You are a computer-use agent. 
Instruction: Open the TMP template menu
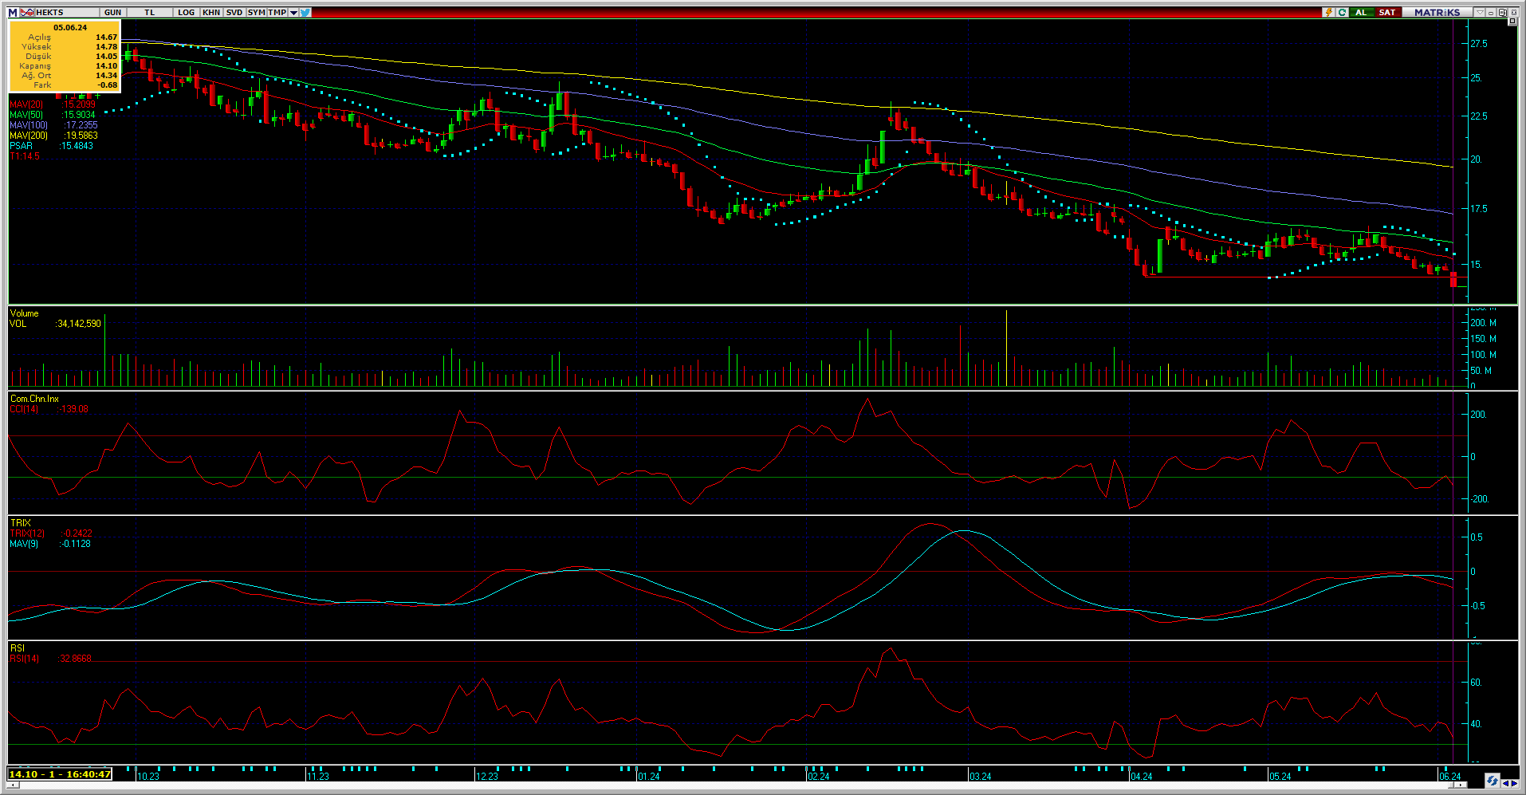point(277,13)
